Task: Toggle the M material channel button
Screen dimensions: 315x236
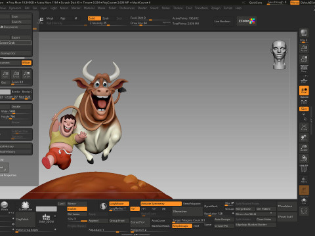Action: coord(75,18)
